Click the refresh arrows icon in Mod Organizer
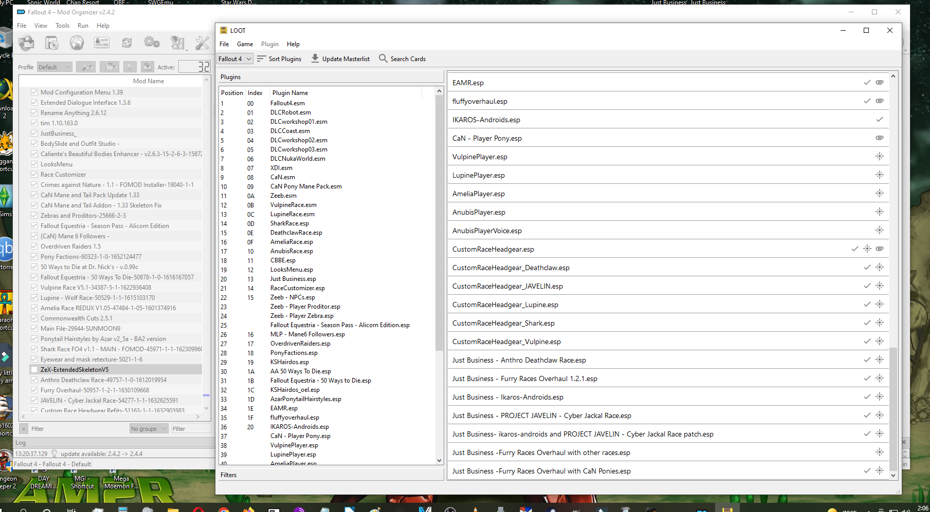 [127, 43]
